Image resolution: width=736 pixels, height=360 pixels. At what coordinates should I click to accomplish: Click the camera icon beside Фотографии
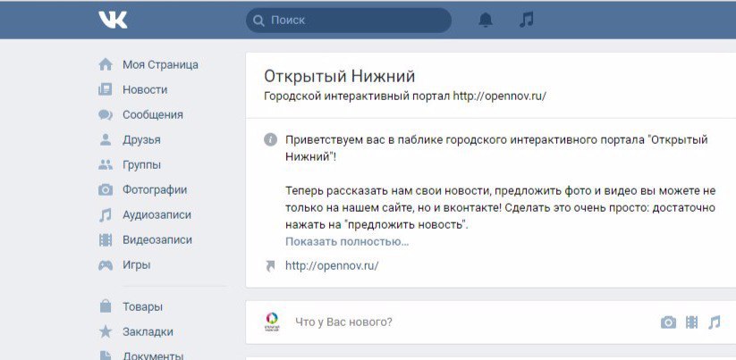pyautogui.click(x=106, y=190)
